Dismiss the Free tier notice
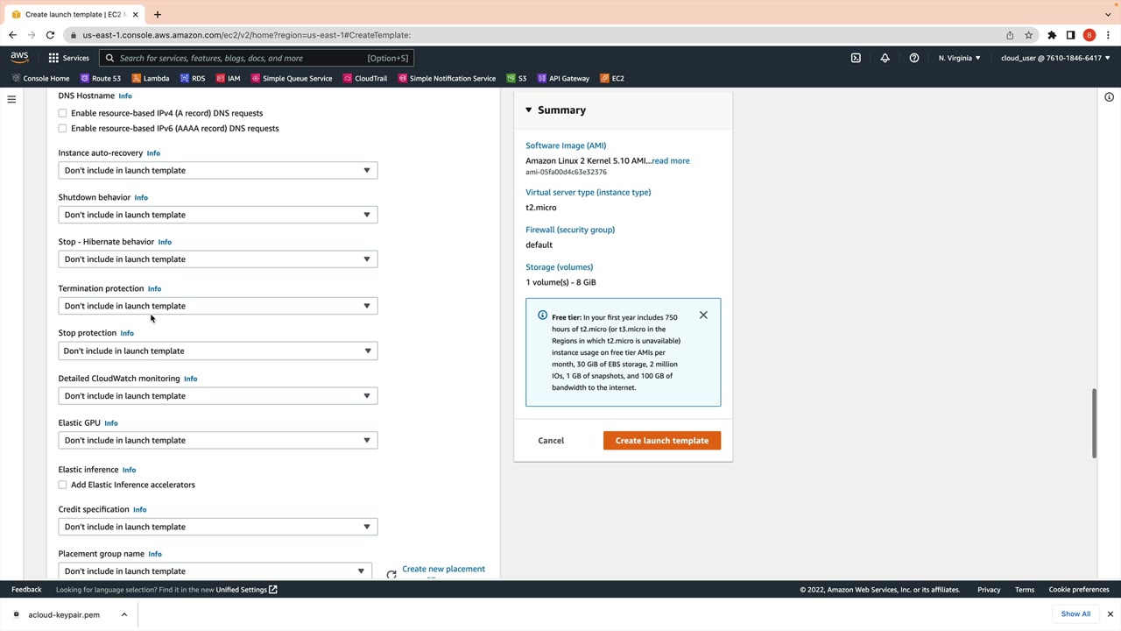Viewport: 1121px width, 631px height. (703, 315)
